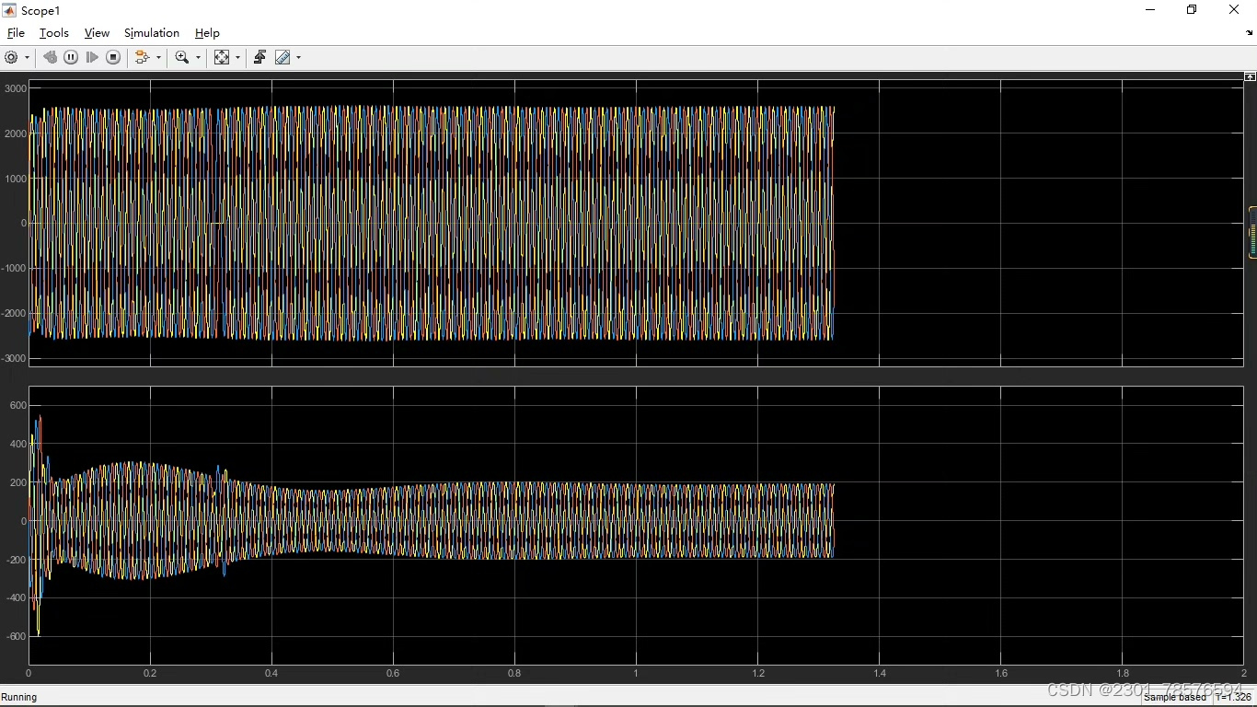1257x707 pixels.
Task: Open the View menu
Action: (97, 33)
